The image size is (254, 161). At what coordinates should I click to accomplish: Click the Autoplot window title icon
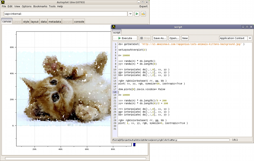click(3, 2)
